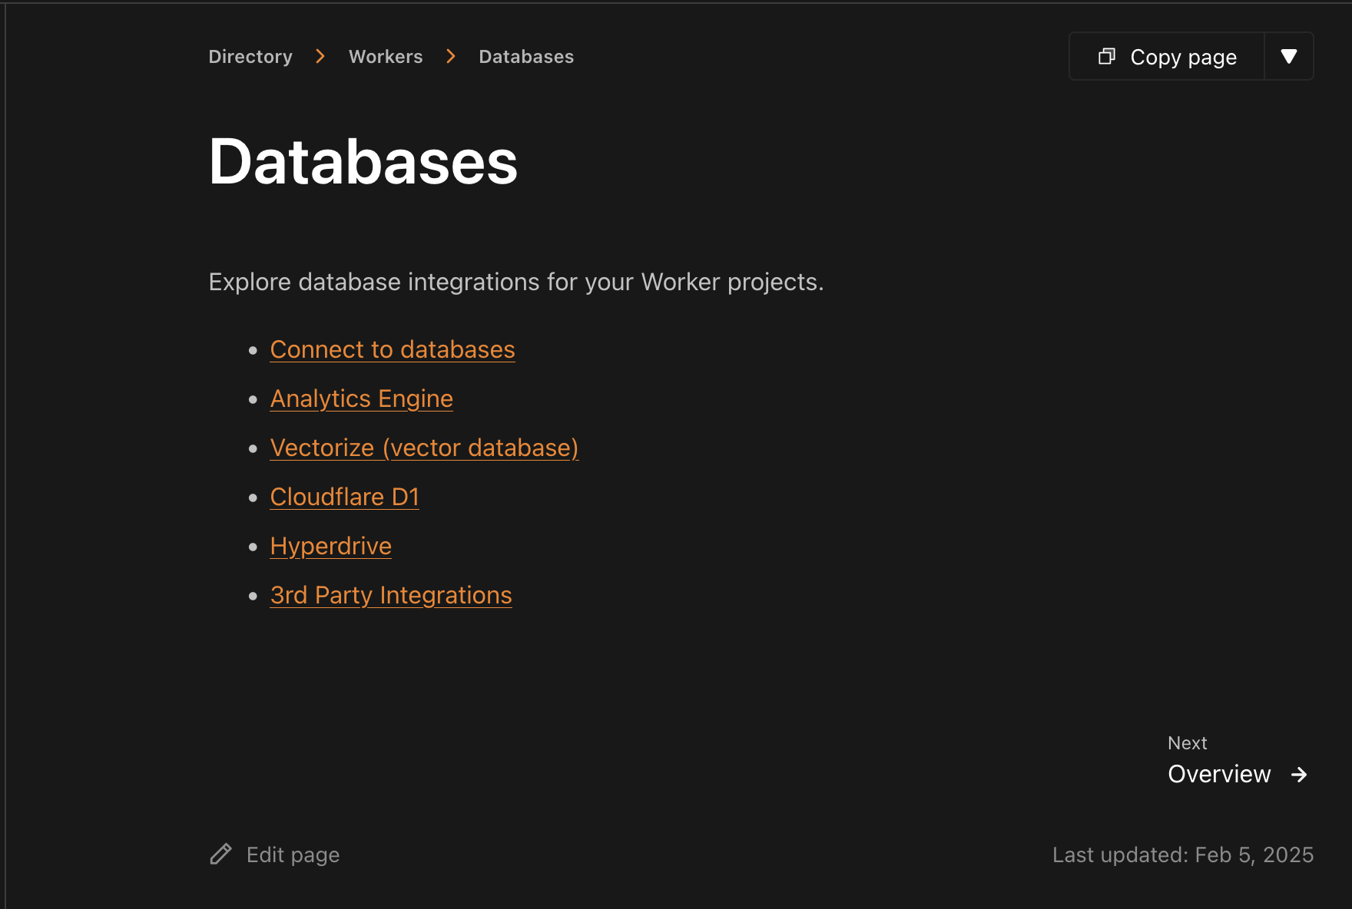Open the 3rd Party Integrations link
1352x909 pixels.
[x=391, y=595]
